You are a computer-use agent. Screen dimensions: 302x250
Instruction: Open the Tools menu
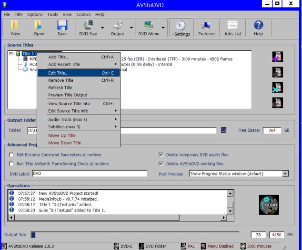click(52, 15)
